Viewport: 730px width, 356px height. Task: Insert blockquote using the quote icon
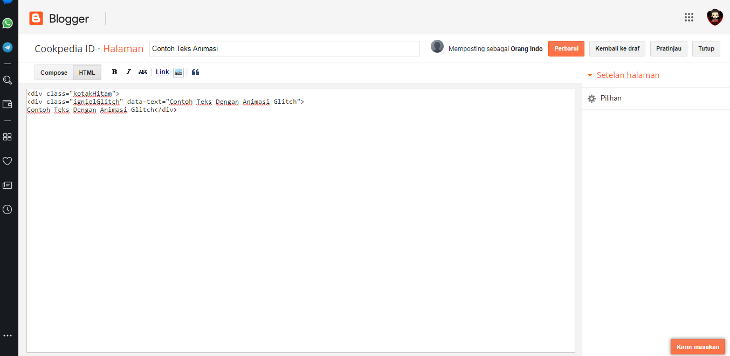(x=195, y=72)
